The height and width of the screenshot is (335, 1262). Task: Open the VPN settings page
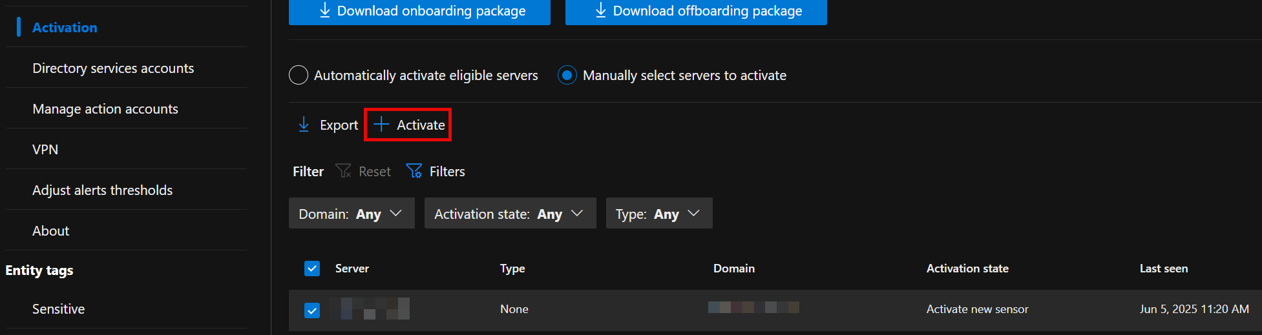[45, 150]
